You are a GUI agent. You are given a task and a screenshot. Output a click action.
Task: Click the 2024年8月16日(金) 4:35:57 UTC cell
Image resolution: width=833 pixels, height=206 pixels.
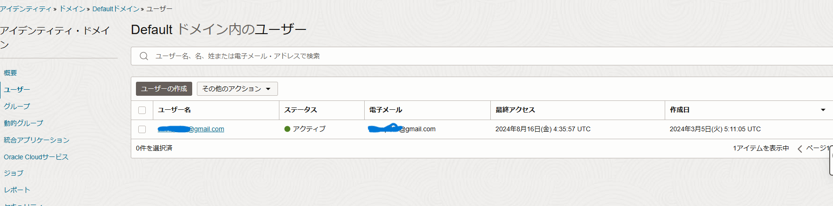point(543,129)
